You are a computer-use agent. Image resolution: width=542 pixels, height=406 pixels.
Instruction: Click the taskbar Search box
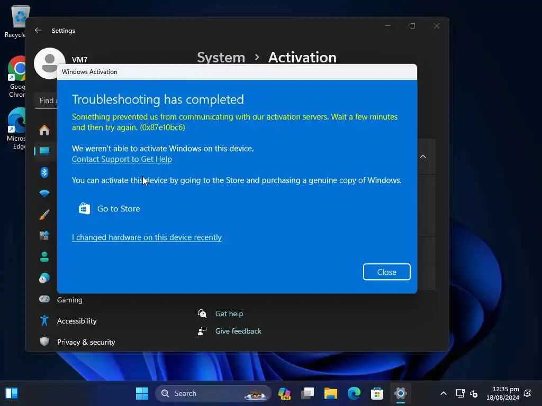click(x=213, y=393)
